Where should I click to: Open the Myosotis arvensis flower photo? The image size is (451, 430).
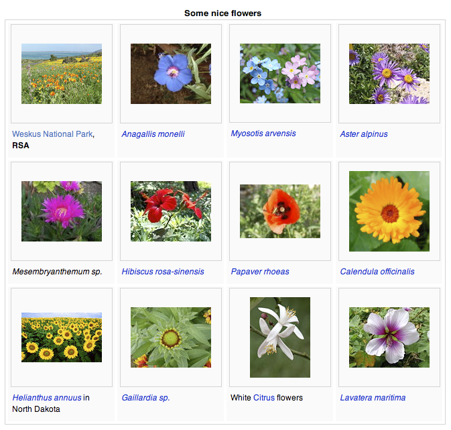[280, 74]
